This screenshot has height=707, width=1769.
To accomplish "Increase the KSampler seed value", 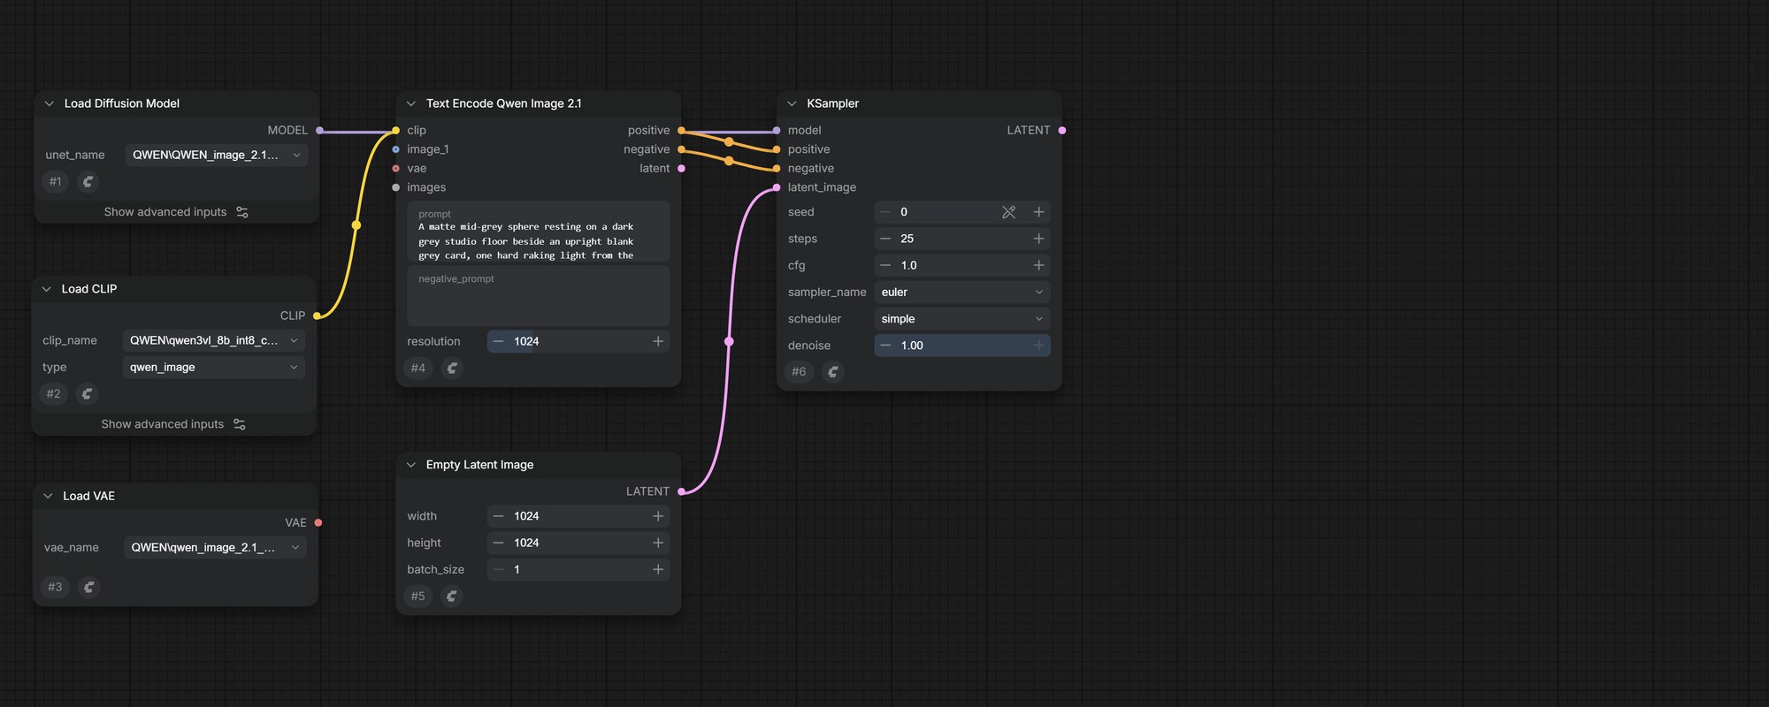I will tap(1039, 212).
